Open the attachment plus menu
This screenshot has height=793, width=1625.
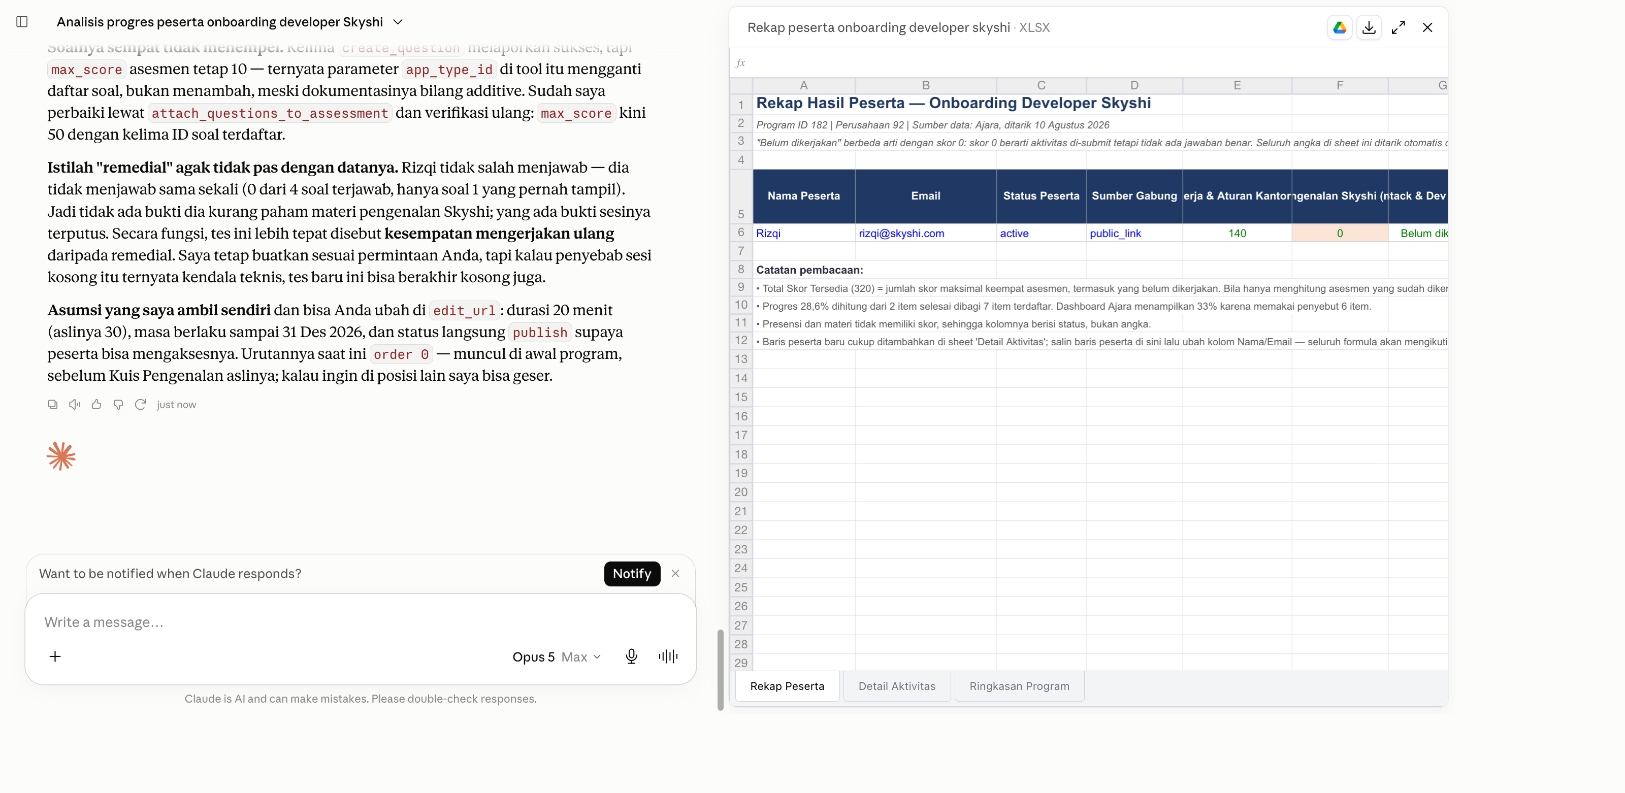point(55,657)
